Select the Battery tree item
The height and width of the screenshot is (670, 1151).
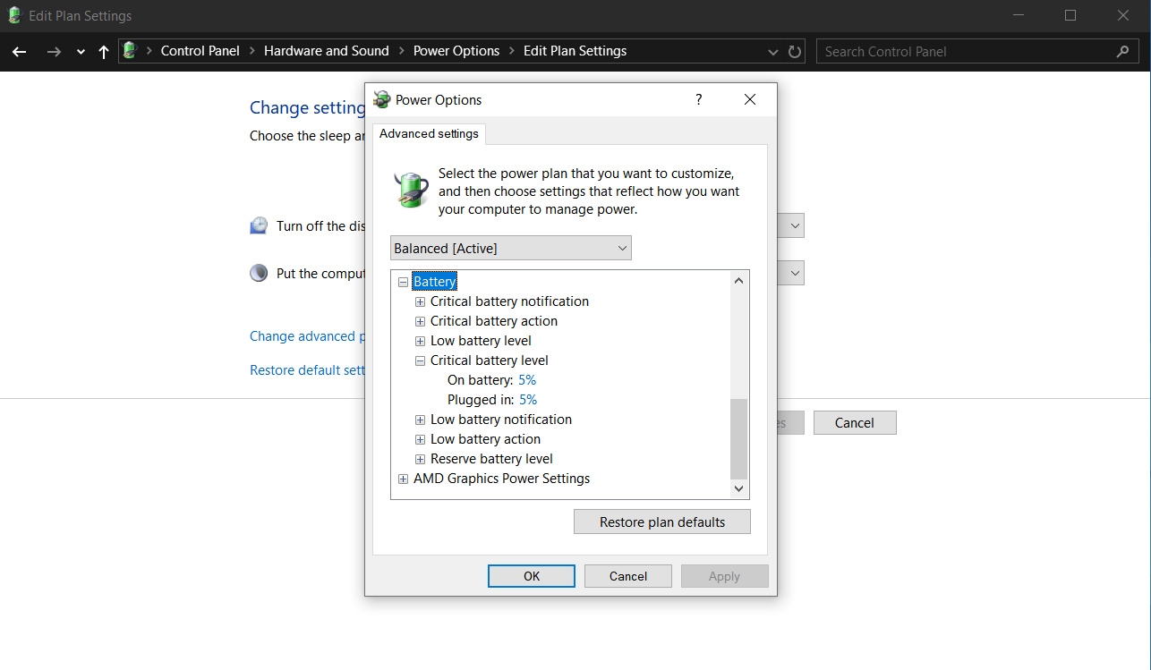click(x=435, y=282)
